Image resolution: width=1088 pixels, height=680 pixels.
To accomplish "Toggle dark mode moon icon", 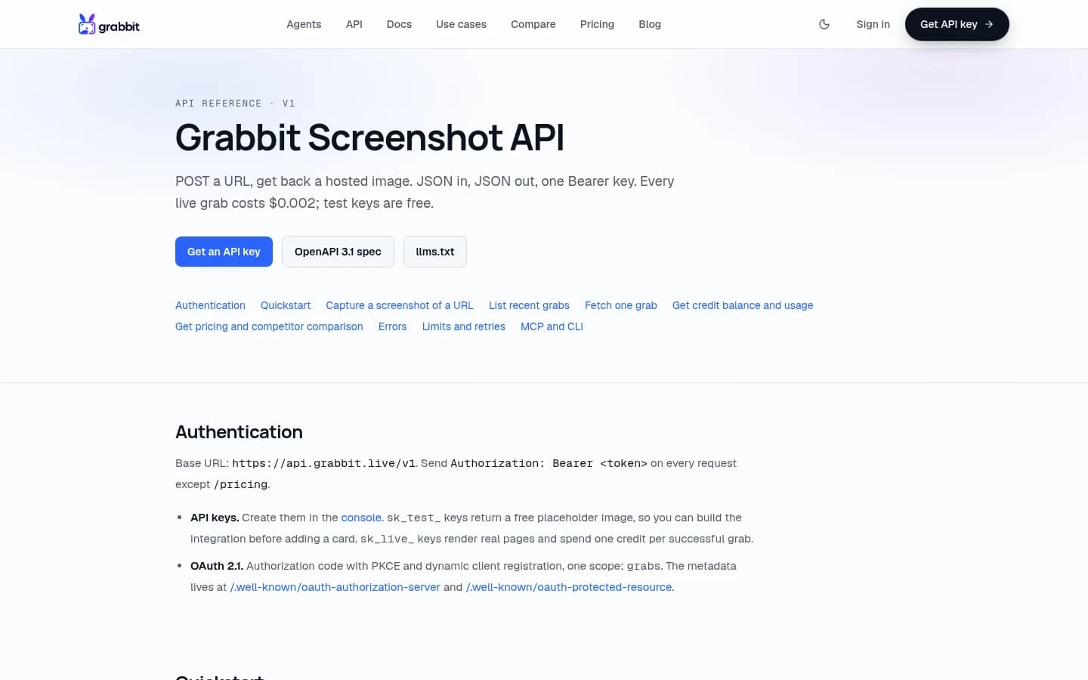I will pos(824,24).
